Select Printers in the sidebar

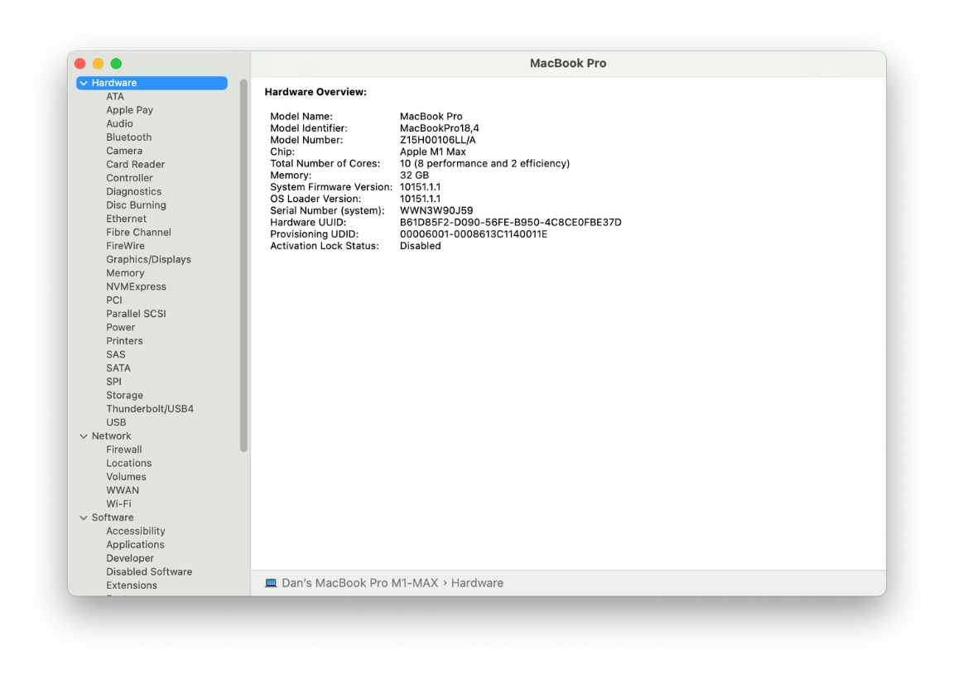124,341
